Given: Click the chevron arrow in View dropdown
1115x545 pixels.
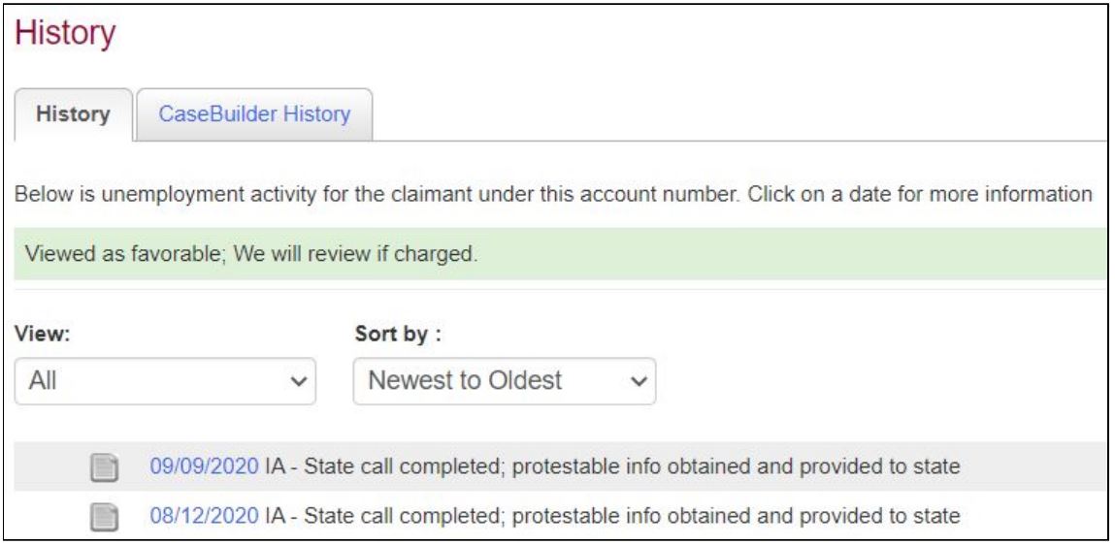Looking at the screenshot, I should pyautogui.click(x=298, y=381).
